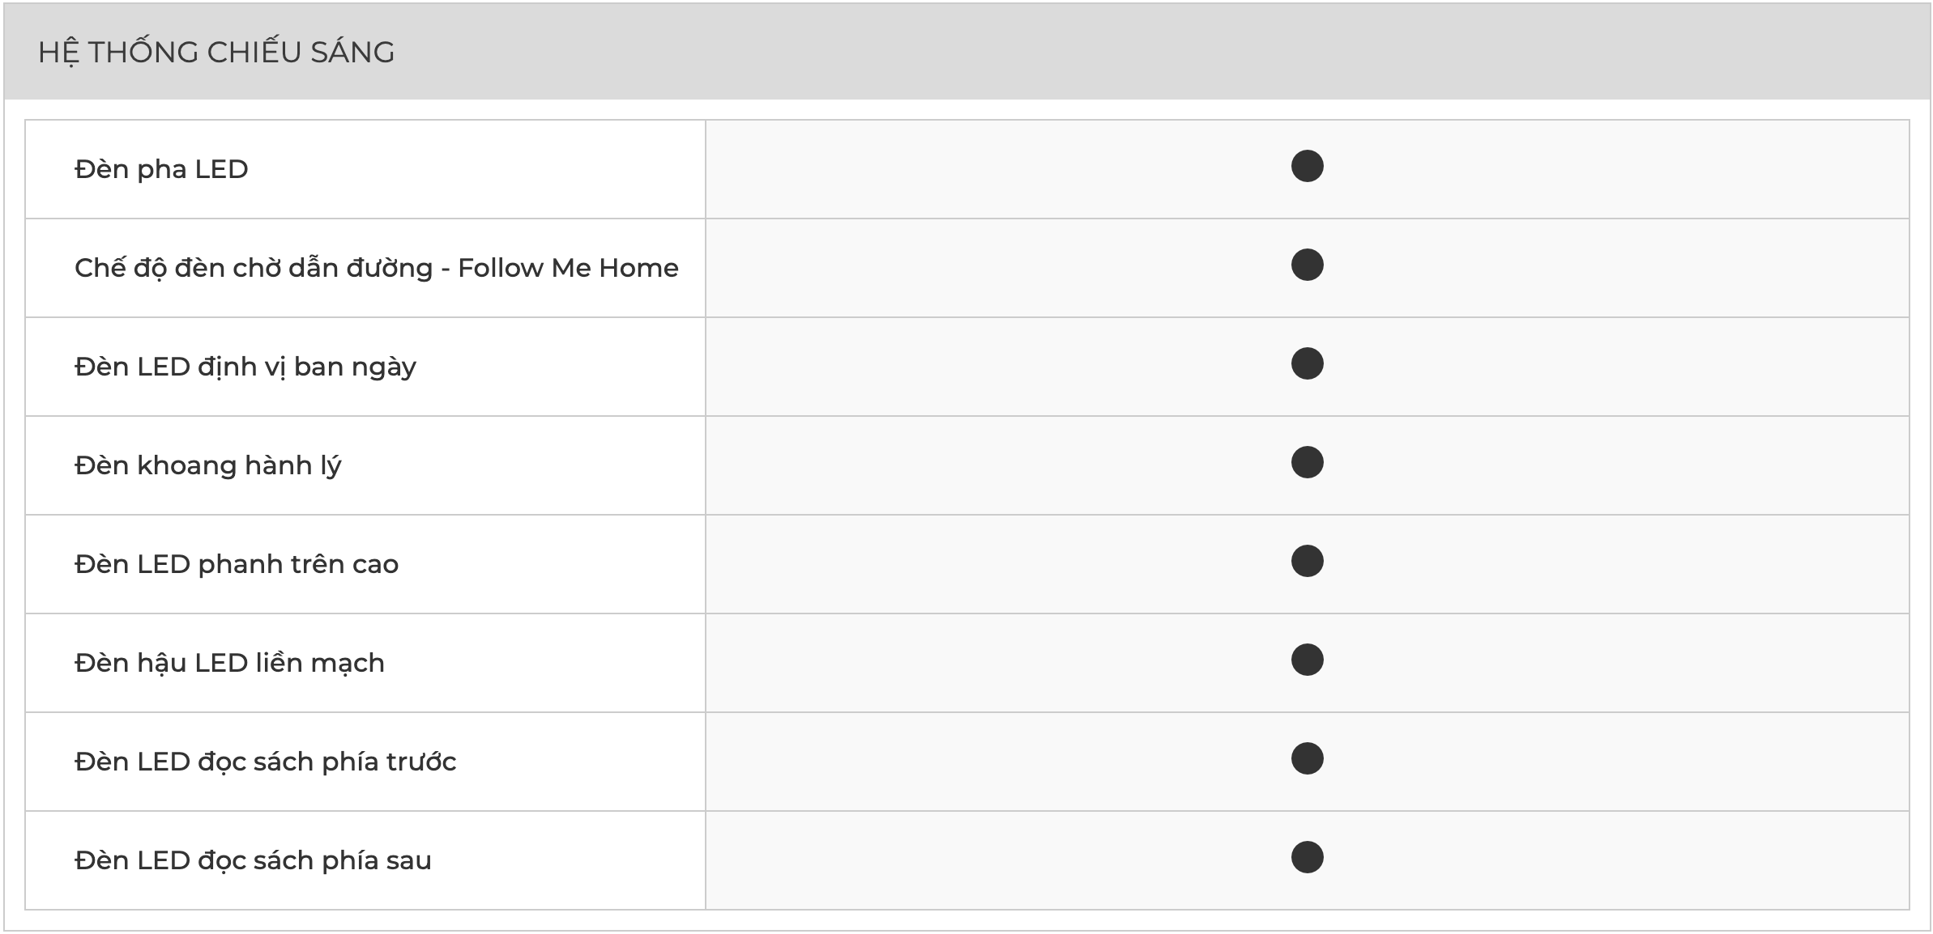Collapse the HỆ THỐNG CHIẾU SÁNG section header
Screen dimensions: 1933x934
[216, 53]
